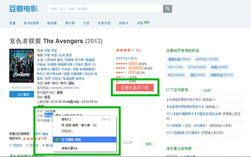Screen dimensions: 251x157
Task: Open the 漫画英雄(22375) tag
Action: [x=222, y=75]
